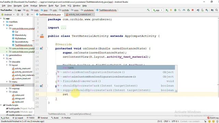This screenshot has height=123, width=219.
Task: Run the app with the green play icon
Action: click(167, 10)
